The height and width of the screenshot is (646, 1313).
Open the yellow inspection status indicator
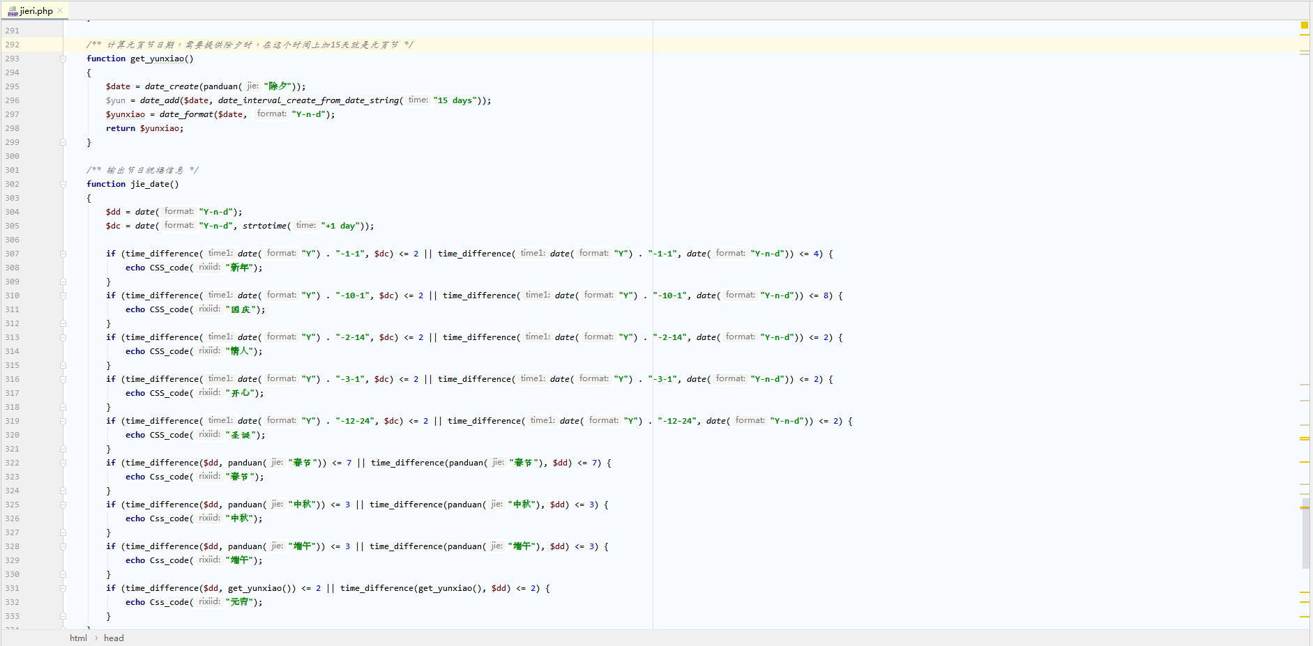(x=1304, y=25)
